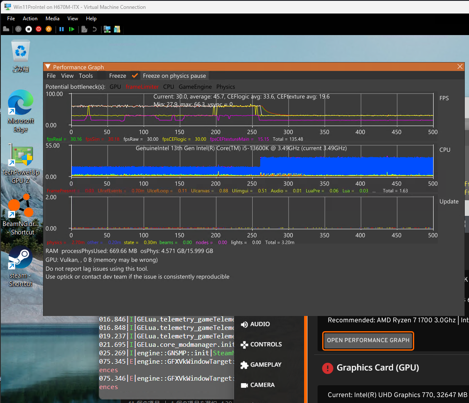
Task: Click the GPU bottleneck label
Action: (115, 87)
